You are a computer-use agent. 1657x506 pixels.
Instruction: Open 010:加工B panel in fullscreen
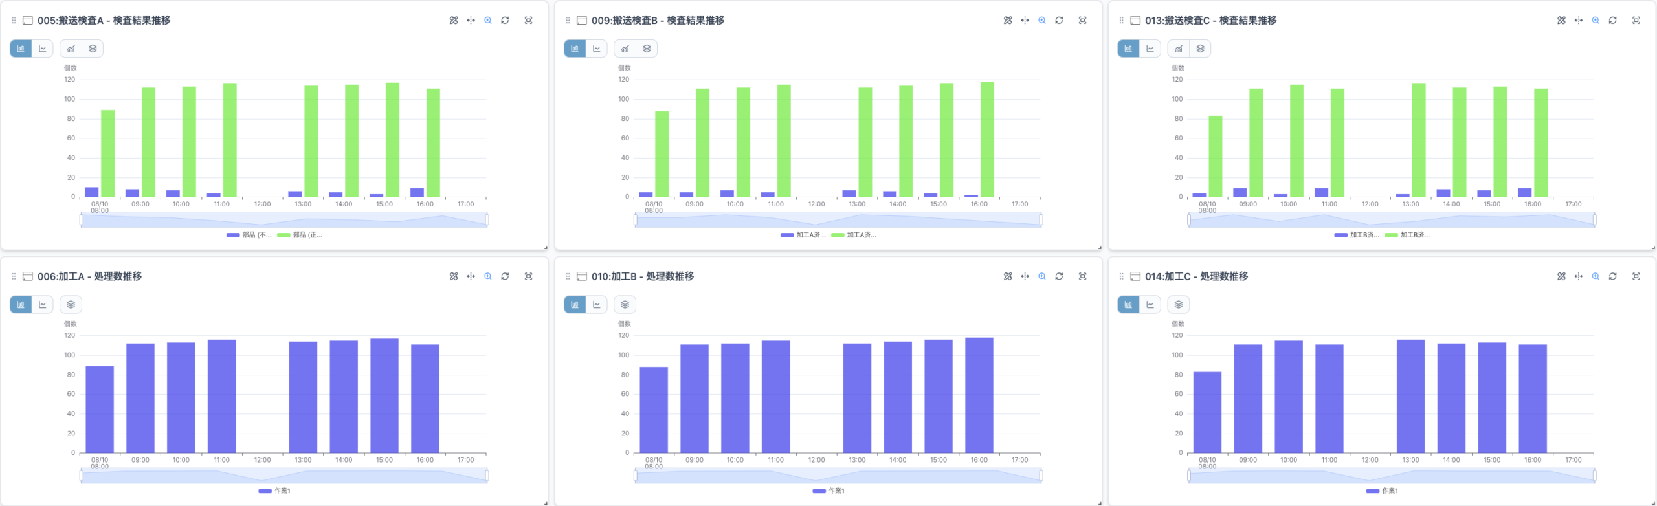click(x=1083, y=276)
